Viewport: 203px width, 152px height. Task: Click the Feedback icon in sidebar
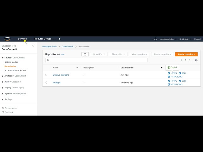3,112
